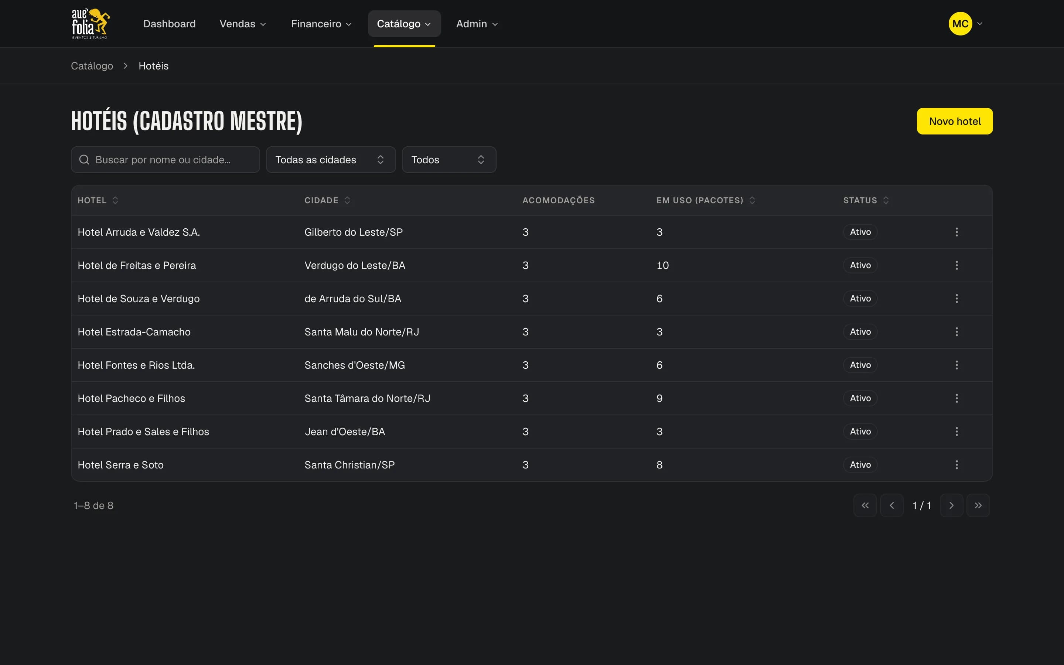Focus the search by name or city field
Viewport: 1064px width, 665px height.
coord(165,160)
